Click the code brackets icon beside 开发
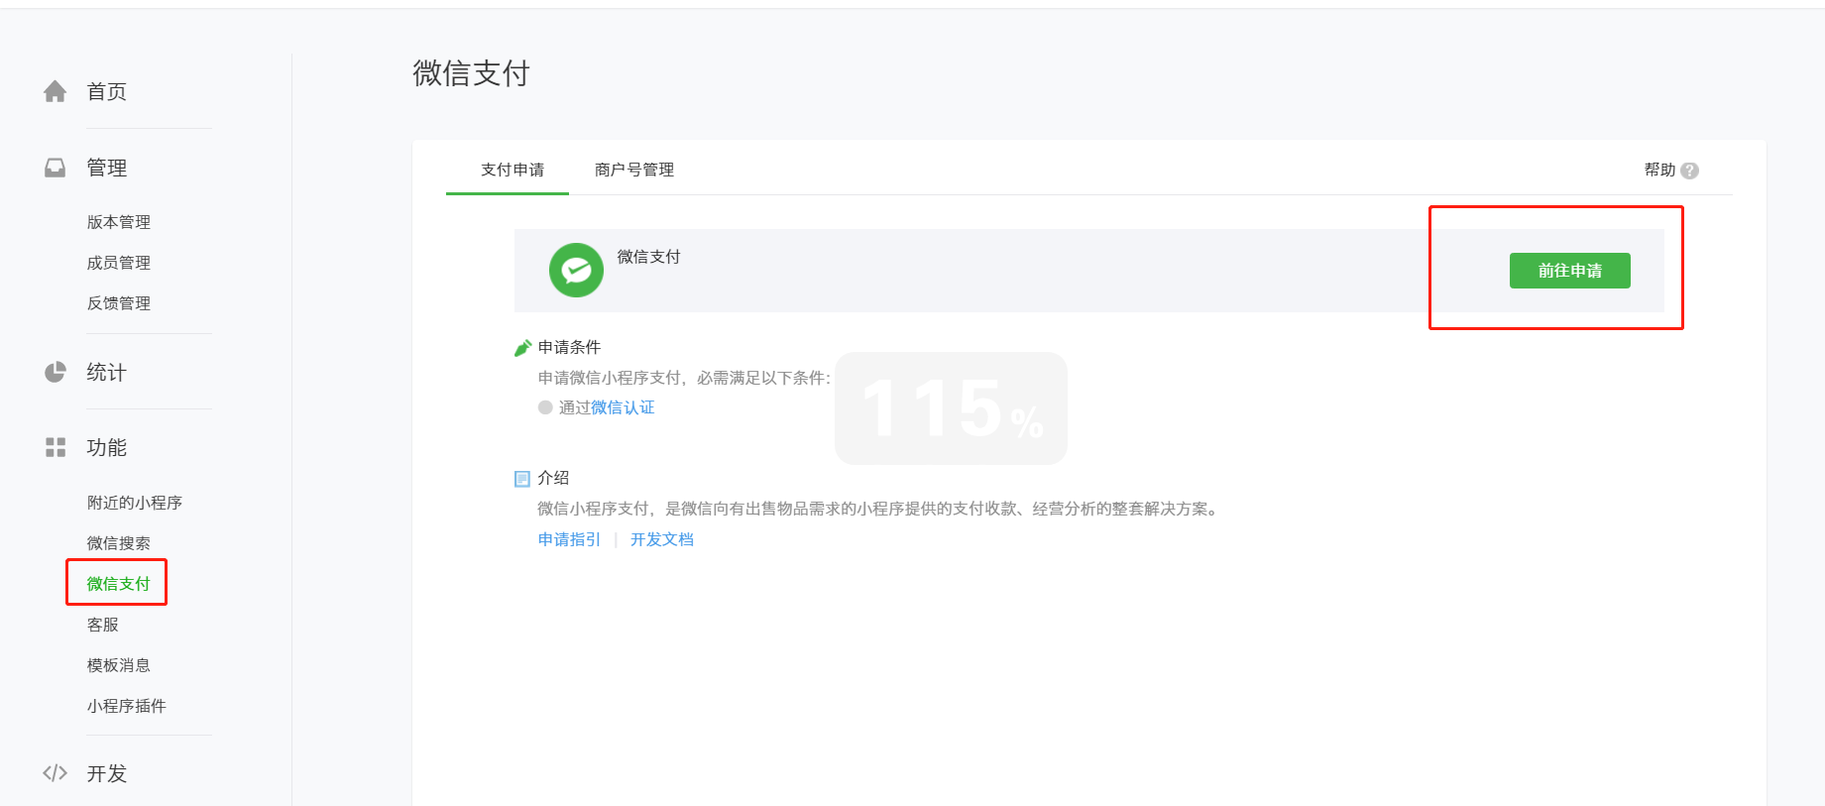The width and height of the screenshot is (1825, 806). 56,773
